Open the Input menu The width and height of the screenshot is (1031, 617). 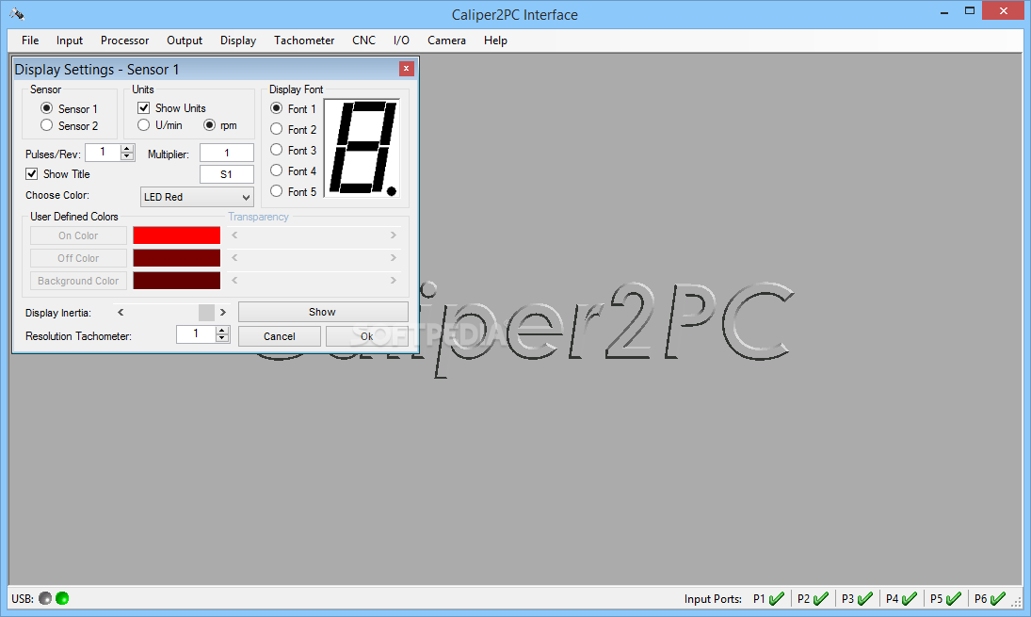point(69,41)
